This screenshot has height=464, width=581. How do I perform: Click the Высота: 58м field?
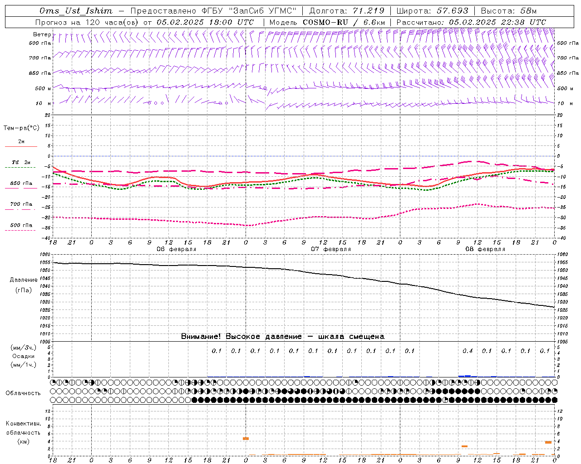tap(508, 11)
